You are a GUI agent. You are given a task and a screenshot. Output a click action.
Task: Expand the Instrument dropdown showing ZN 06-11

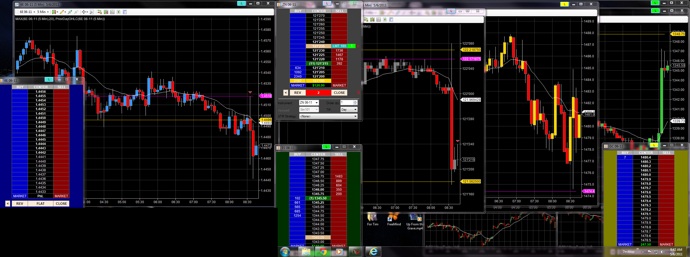click(317, 103)
